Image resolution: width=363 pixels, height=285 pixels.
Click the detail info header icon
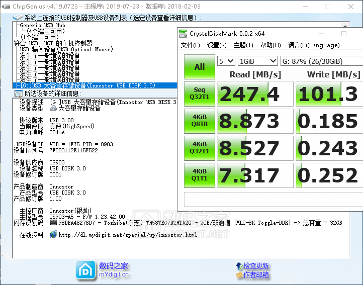[18, 93]
